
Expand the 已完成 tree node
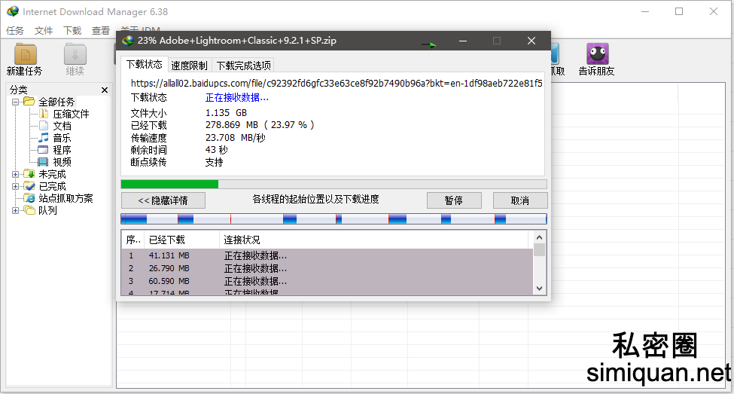16,186
